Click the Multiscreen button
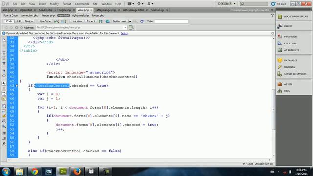The image size is (313, 176). [x=119, y=21]
